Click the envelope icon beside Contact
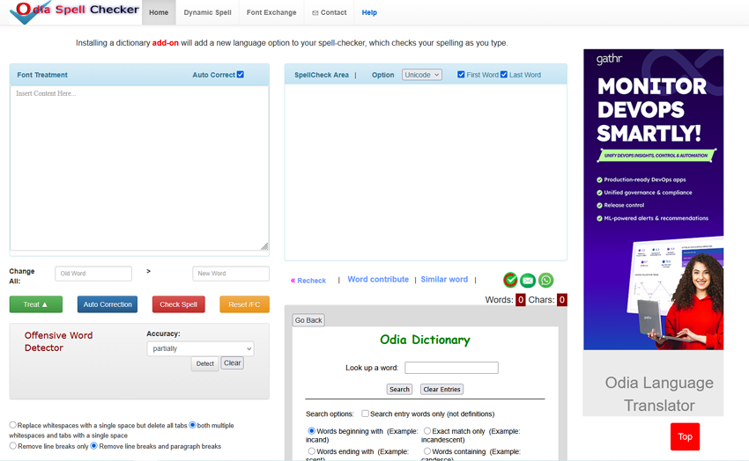The height and width of the screenshot is (461, 749). point(315,13)
